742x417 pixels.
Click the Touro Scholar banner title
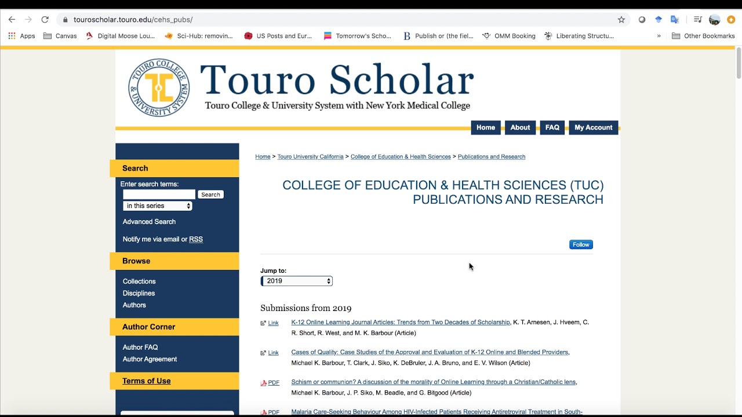[337, 80]
